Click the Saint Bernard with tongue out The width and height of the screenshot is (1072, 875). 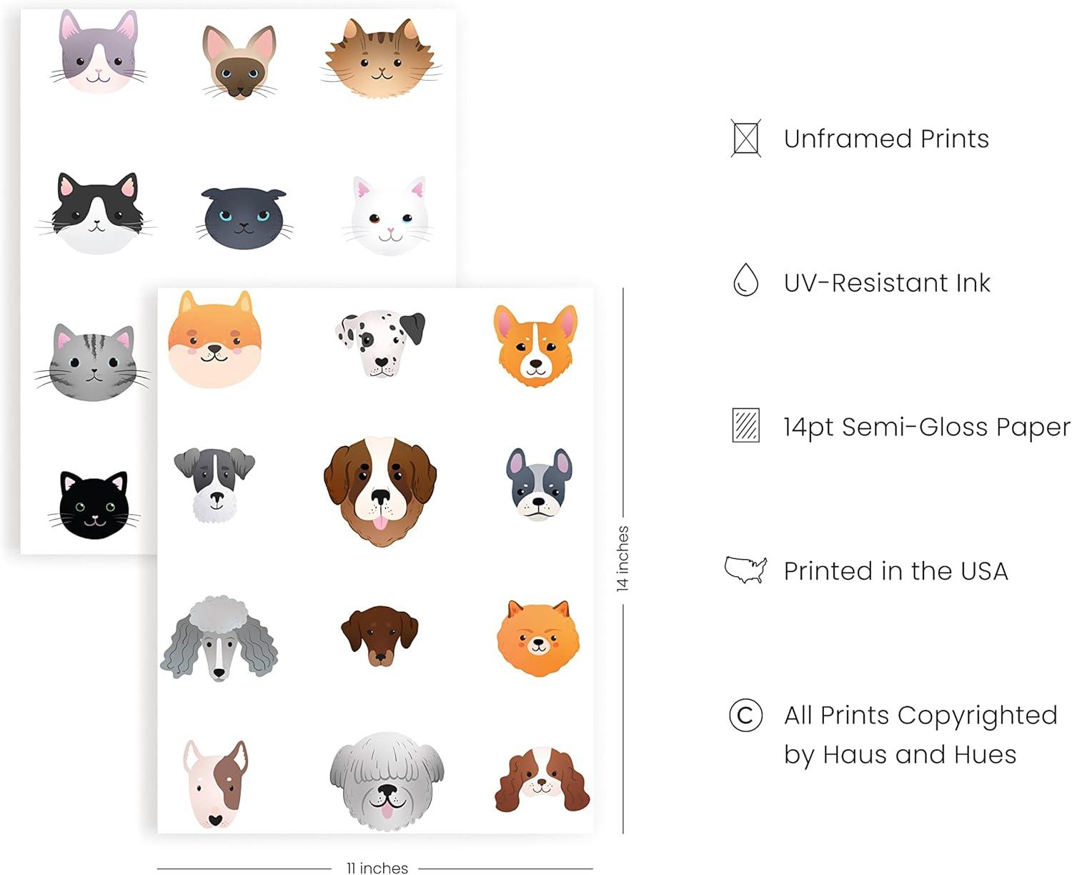click(379, 491)
